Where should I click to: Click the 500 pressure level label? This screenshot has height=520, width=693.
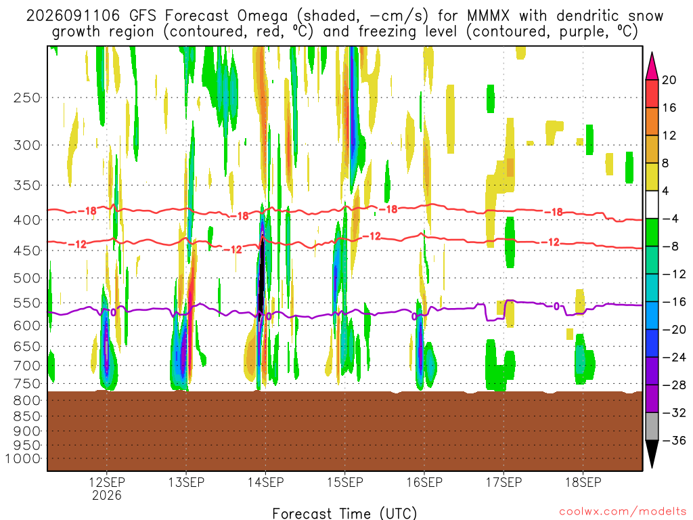(27, 278)
